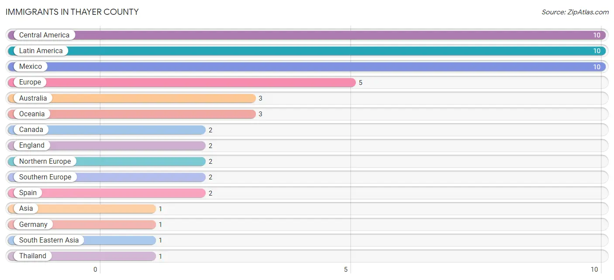Viewport: 614px width, 280px height.
Task: Click the Thailand label pill
Action: point(33,256)
